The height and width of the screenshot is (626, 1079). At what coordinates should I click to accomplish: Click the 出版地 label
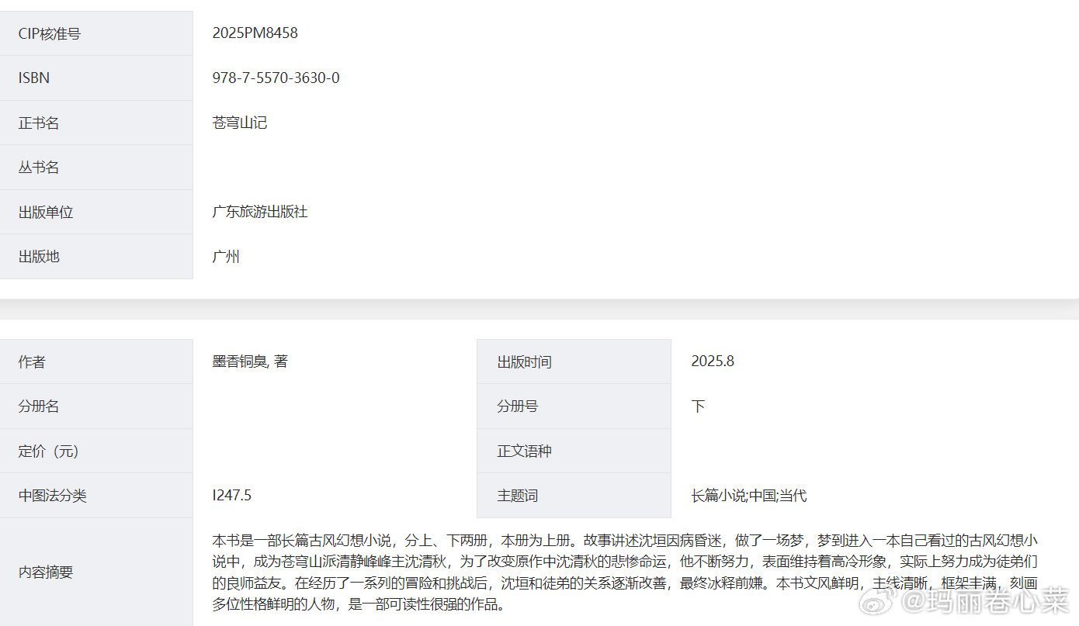39,257
